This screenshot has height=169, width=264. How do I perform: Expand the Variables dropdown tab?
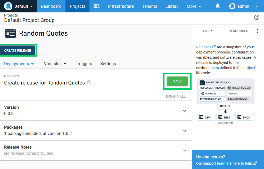click(x=55, y=64)
